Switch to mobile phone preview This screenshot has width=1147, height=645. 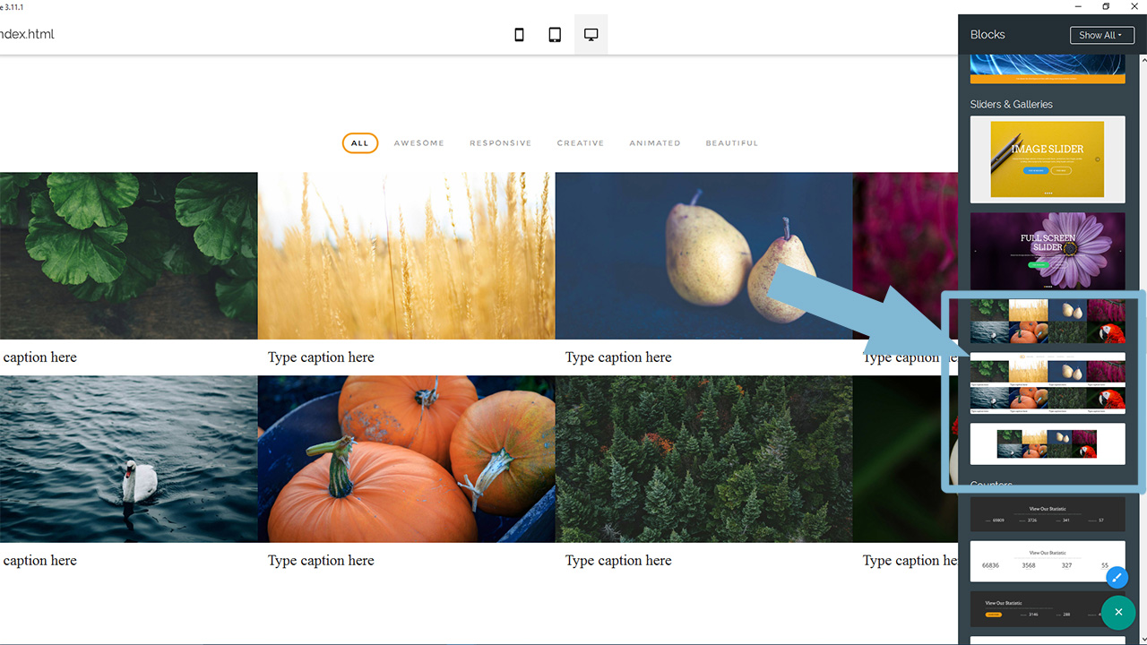(519, 35)
